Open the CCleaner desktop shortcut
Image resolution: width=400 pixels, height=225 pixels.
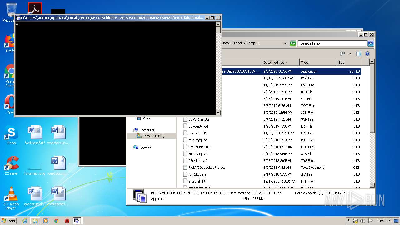coord(11,166)
